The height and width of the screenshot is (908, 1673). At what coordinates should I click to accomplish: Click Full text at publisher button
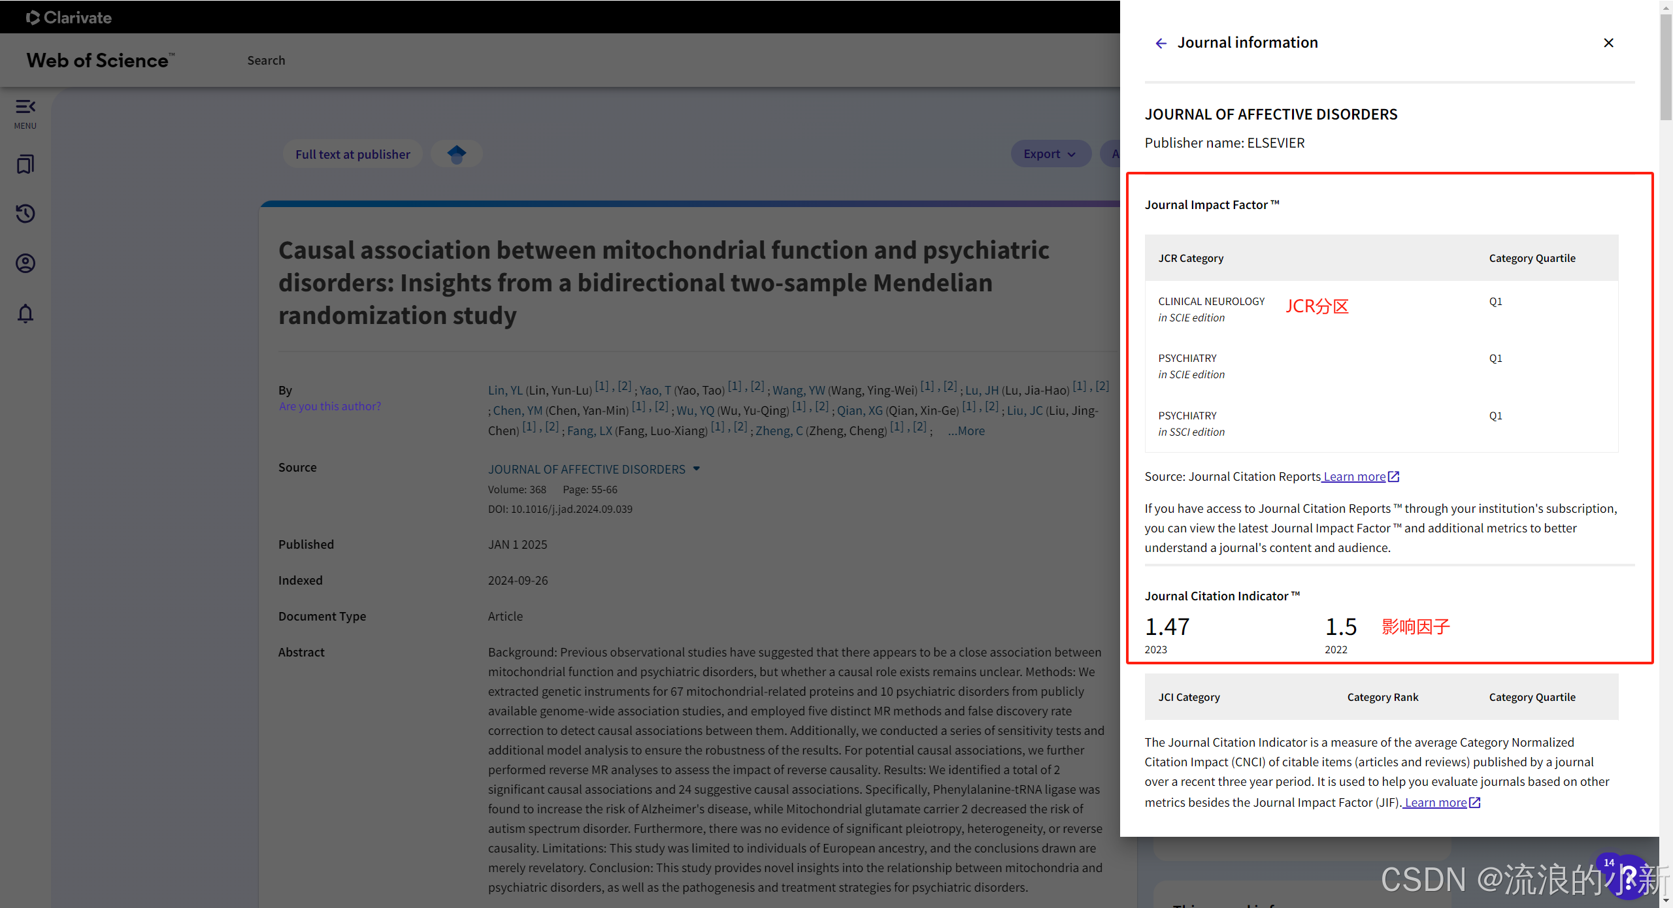(x=352, y=154)
